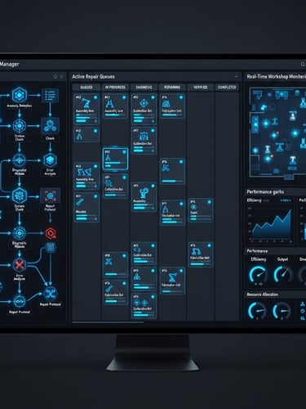The width and height of the screenshot is (306, 409).
Task: Select the Report Protocol red-bracket scan node
Action: click(50, 196)
